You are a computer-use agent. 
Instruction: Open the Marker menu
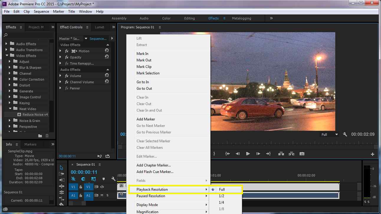click(58, 12)
